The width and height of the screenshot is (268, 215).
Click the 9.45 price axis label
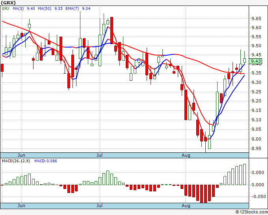257,55
